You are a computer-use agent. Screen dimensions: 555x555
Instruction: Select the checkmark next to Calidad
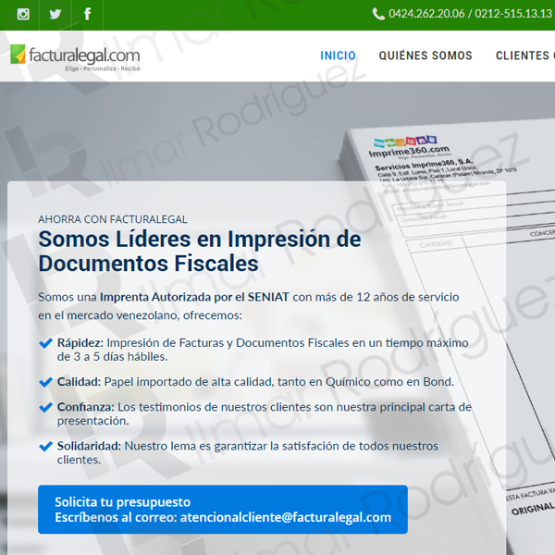[46, 382]
